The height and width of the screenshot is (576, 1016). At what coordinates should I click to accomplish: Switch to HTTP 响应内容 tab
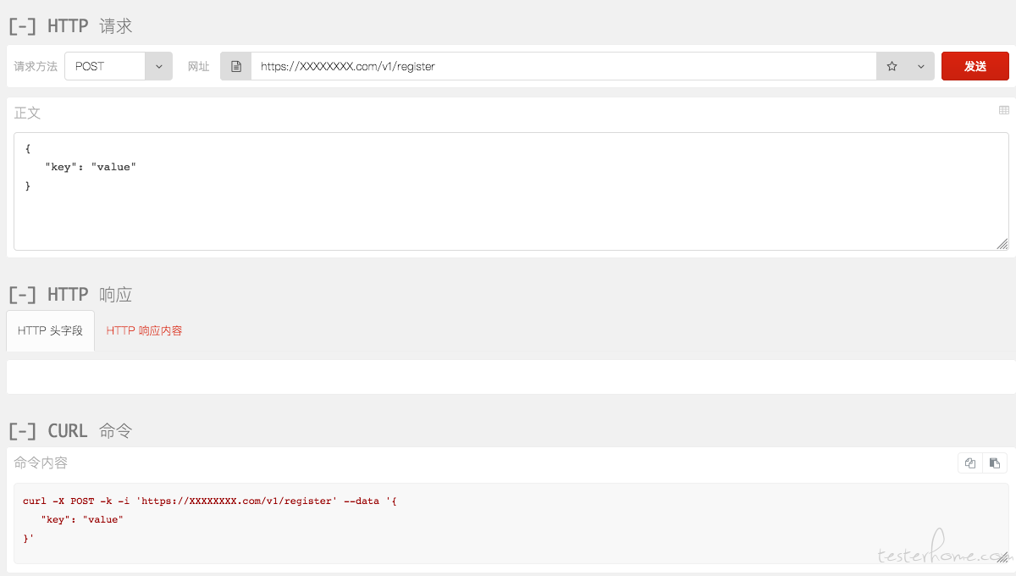click(144, 330)
